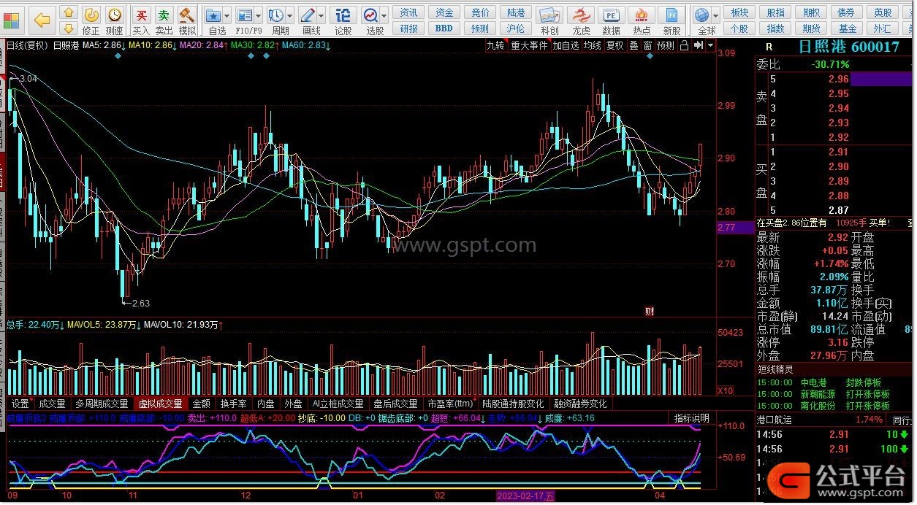Click the back arrow icon
The height and width of the screenshot is (505, 917).
[x=42, y=20]
